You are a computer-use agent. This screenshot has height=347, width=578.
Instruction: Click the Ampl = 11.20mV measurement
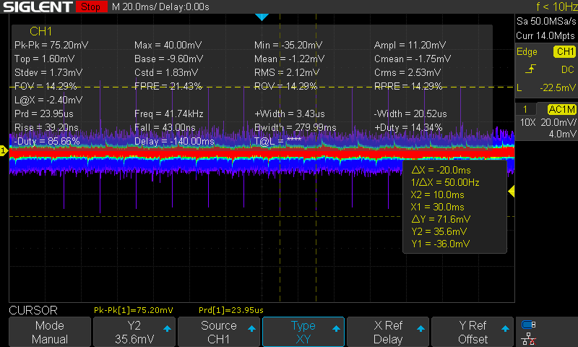410,45
